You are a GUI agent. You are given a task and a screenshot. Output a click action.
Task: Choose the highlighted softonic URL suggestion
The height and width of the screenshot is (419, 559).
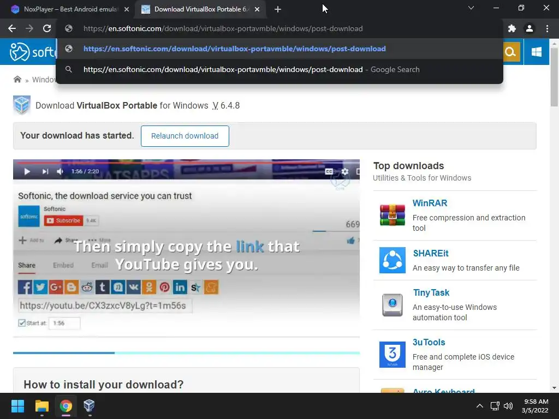279,49
